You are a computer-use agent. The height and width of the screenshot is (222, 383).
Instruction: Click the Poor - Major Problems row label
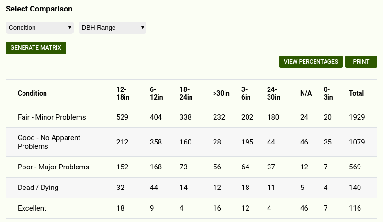[x=53, y=167]
